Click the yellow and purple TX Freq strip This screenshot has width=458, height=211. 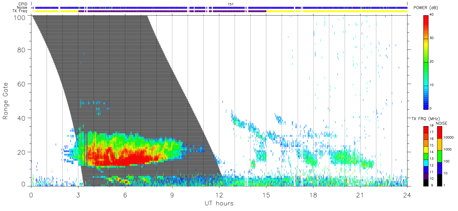point(219,11)
